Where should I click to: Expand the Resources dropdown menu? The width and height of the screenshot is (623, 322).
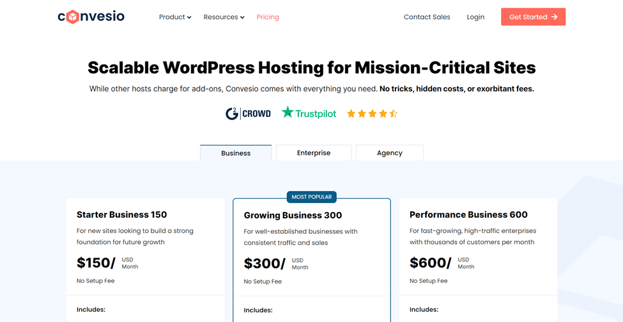224,17
